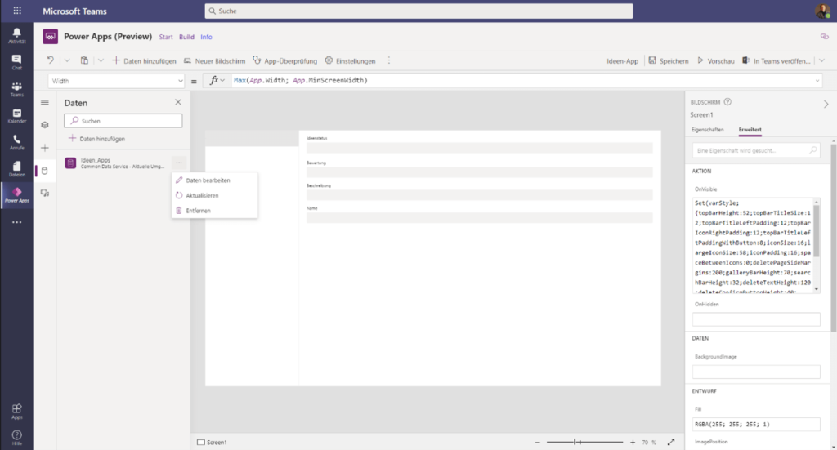
Task: Click In Teams veröffentlichen button
Action: pyautogui.click(x=777, y=60)
